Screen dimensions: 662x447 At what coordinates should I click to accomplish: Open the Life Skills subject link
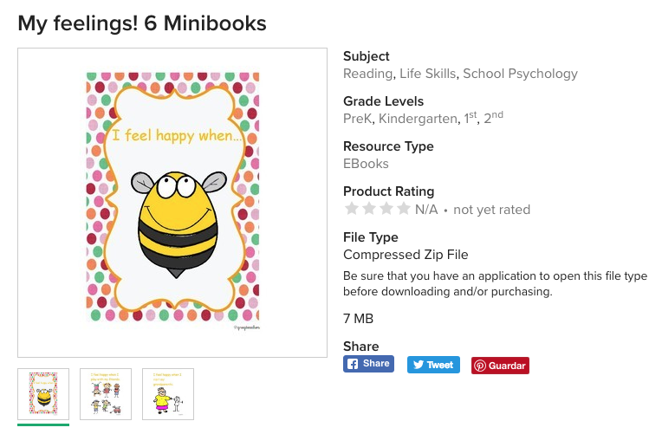(x=427, y=74)
